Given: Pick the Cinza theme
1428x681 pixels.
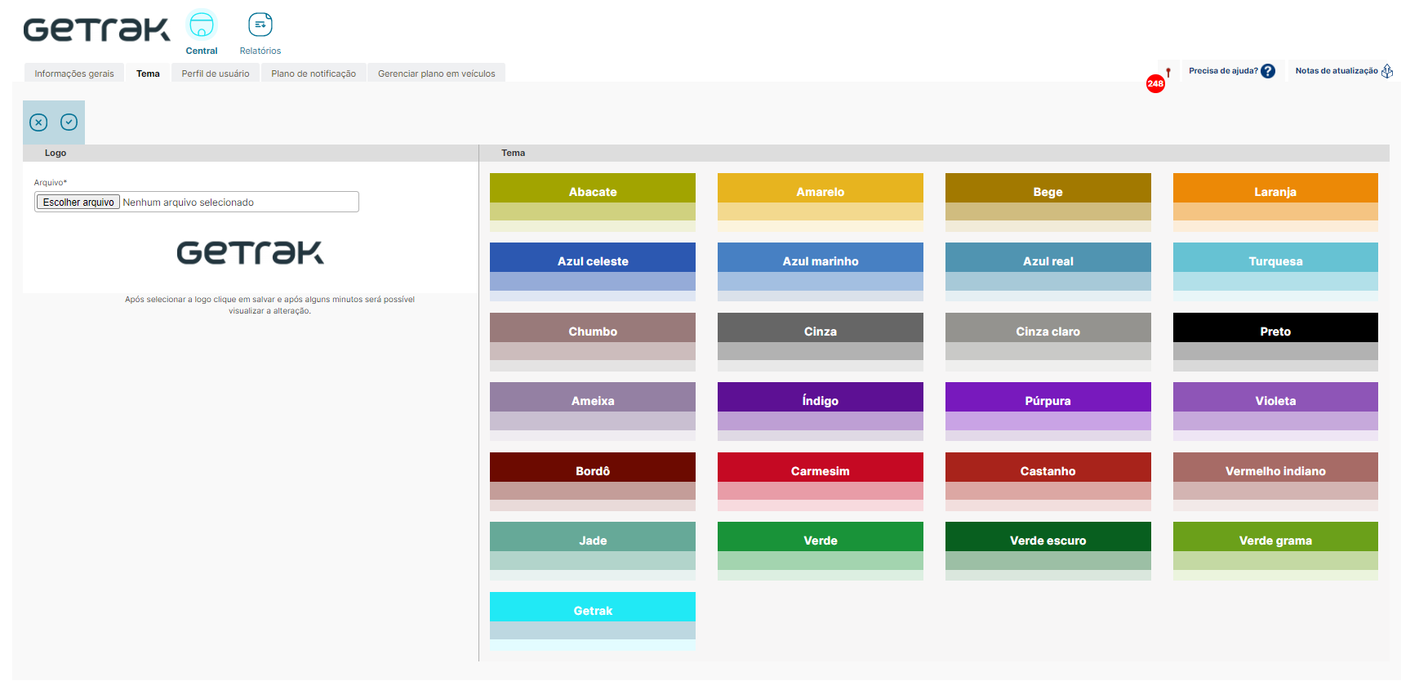Looking at the screenshot, I should point(821,342).
